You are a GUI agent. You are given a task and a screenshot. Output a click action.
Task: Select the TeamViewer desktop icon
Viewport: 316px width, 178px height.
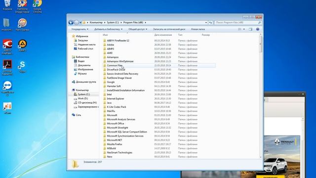7,89
